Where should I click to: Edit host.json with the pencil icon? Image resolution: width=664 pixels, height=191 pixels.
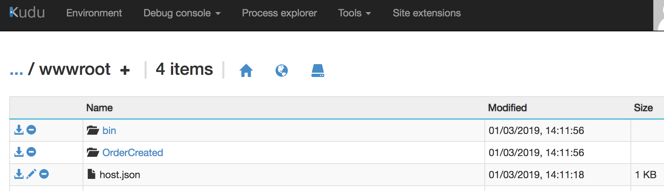pyautogui.click(x=31, y=174)
